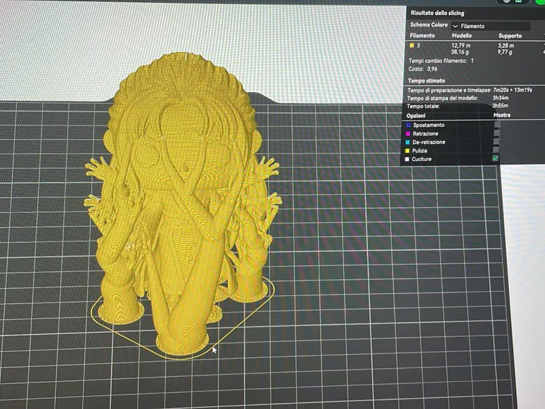The image size is (545, 409).
Task: Click the cyan De-retrazione color swatch
Action: pyautogui.click(x=407, y=142)
